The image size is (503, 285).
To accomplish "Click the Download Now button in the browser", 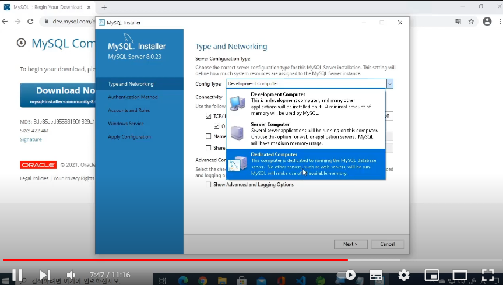I will coord(58,95).
